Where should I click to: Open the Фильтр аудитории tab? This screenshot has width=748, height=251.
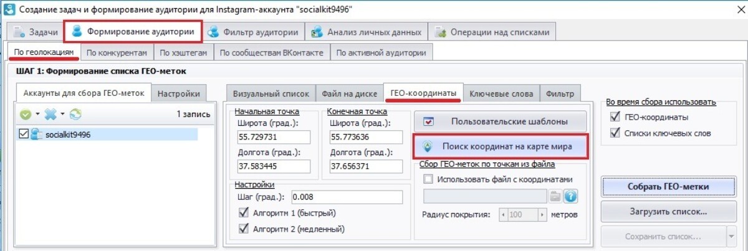[x=253, y=32]
